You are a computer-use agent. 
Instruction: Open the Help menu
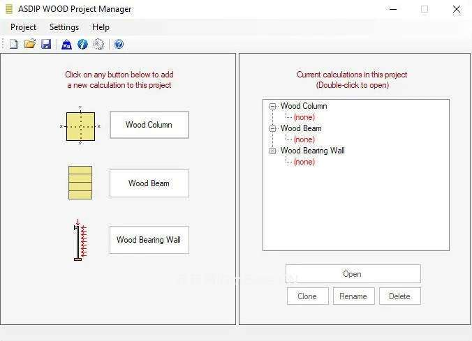tap(101, 27)
